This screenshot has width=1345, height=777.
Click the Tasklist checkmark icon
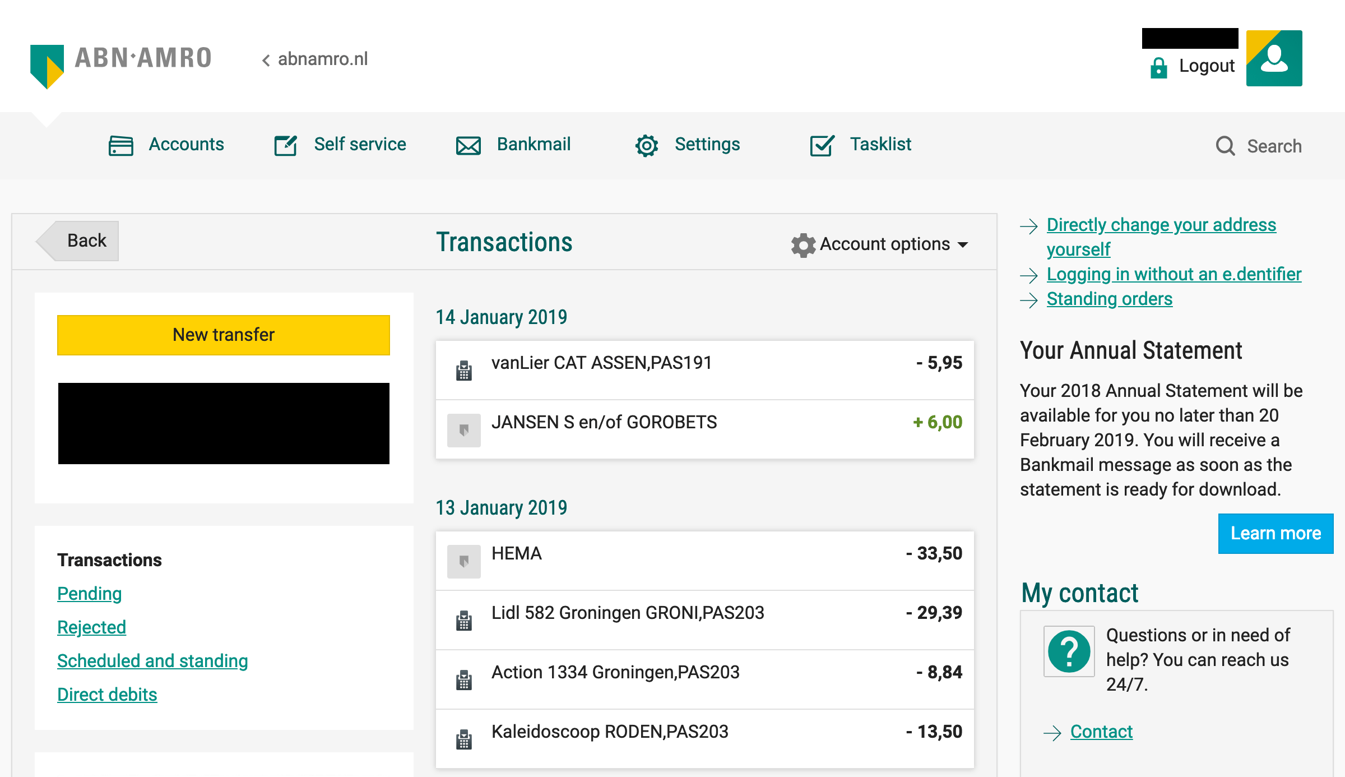pos(822,146)
